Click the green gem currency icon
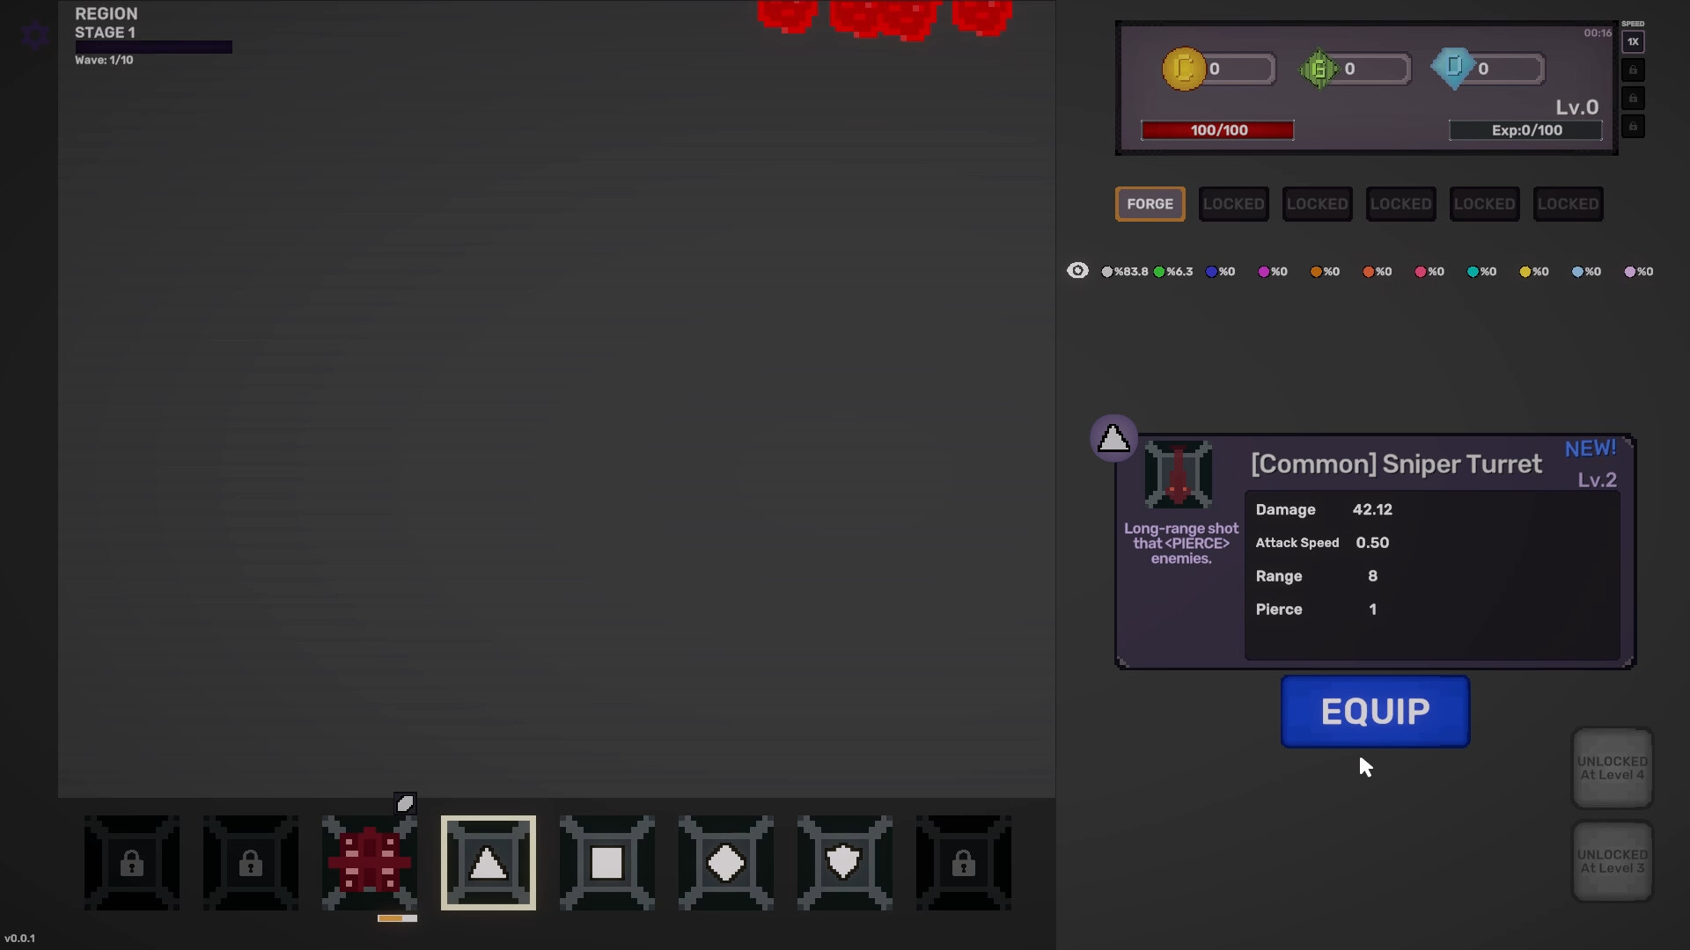 coord(1319,69)
